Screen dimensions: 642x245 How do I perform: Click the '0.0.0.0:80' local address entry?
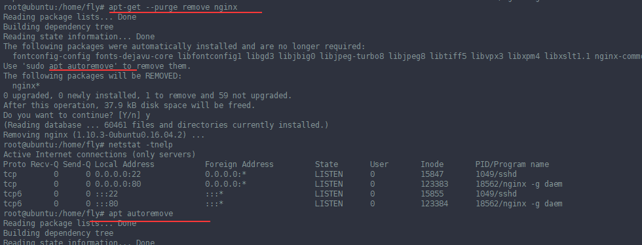coord(118,184)
